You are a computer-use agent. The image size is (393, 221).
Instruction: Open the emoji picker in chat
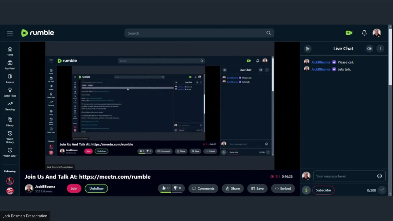379,176
